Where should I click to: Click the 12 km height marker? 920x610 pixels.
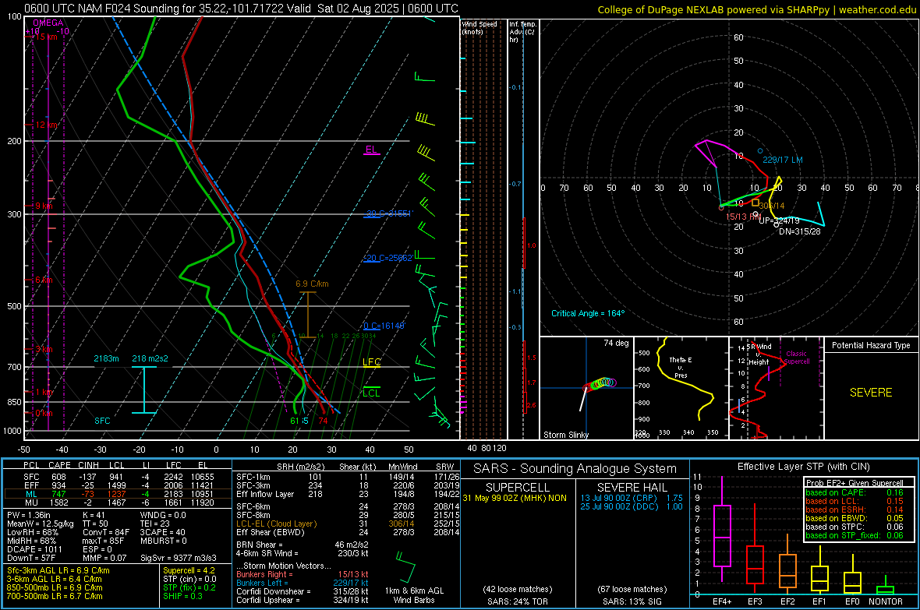pos(47,125)
